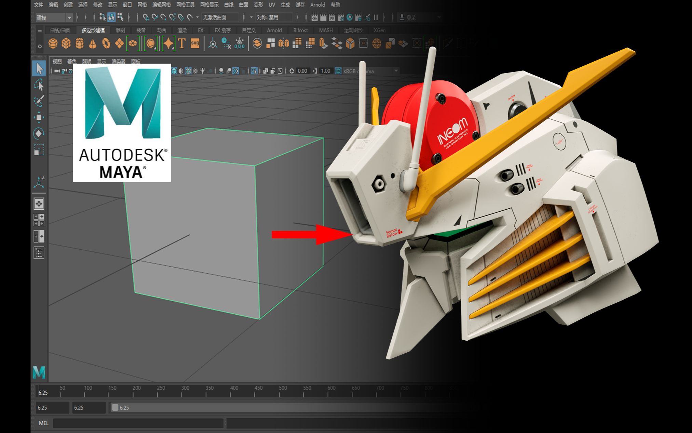Toggle select by component type mode
This screenshot has width=692, height=433.
point(120,17)
